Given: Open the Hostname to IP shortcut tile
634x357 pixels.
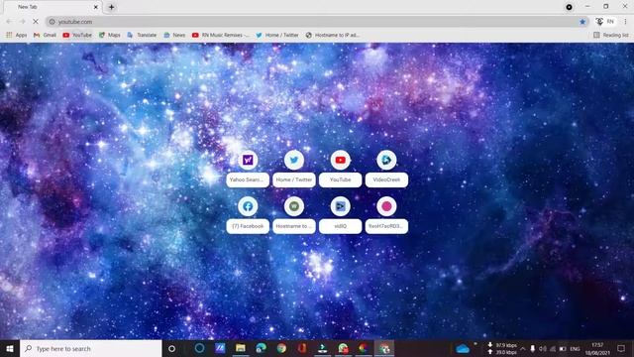Looking at the screenshot, I should pyautogui.click(x=294, y=215).
